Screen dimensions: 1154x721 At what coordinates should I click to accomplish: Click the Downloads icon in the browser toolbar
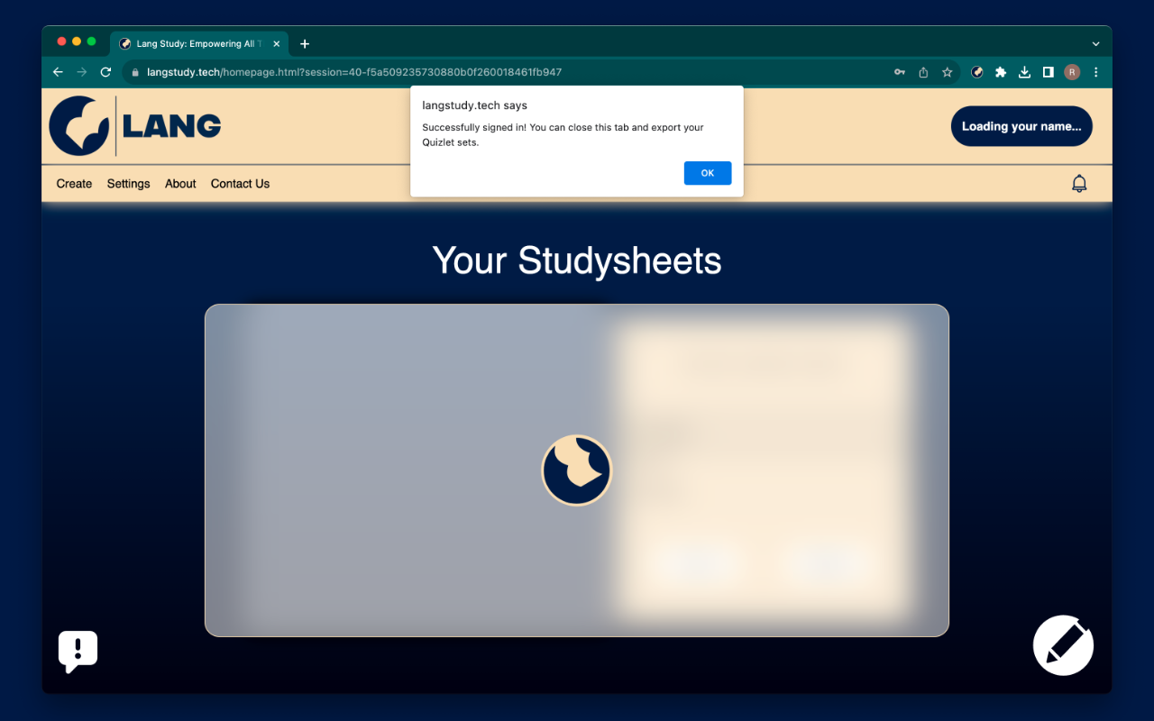tap(1024, 72)
